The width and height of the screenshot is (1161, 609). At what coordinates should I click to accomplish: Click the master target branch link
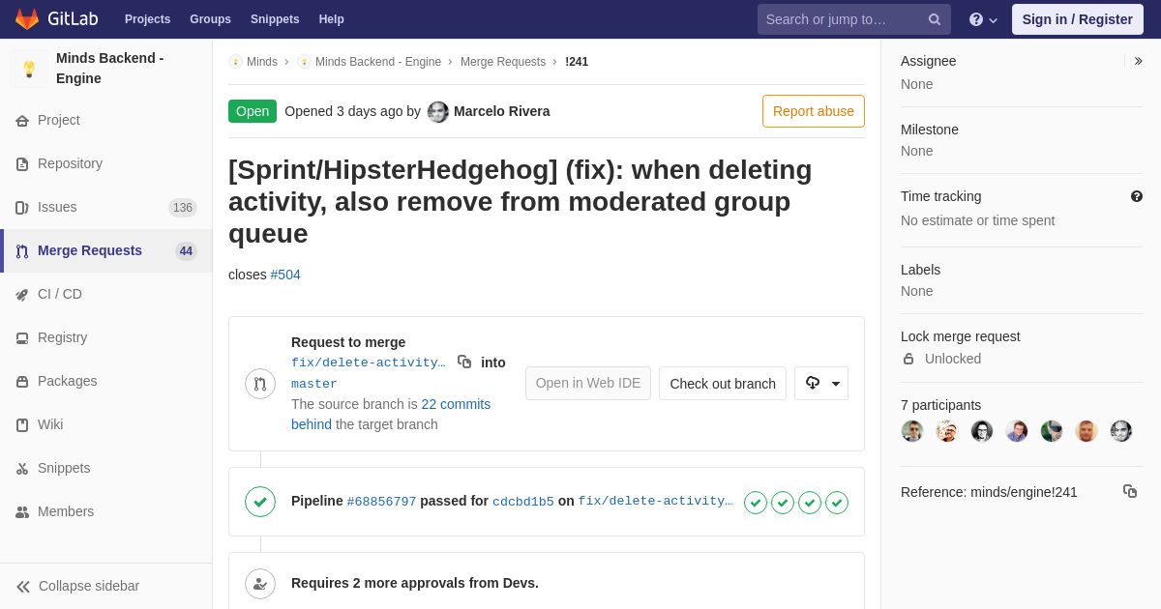coord(314,384)
